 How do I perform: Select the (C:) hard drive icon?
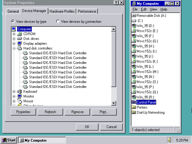click(x=134, y=20)
